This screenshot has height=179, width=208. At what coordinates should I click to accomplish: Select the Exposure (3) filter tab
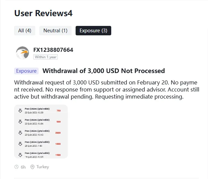[x=93, y=31]
